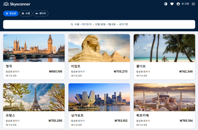The width and height of the screenshot is (198, 130).
Task: Click 12월 28일 - 1월 8일 dates text
Action: click(105, 24)
